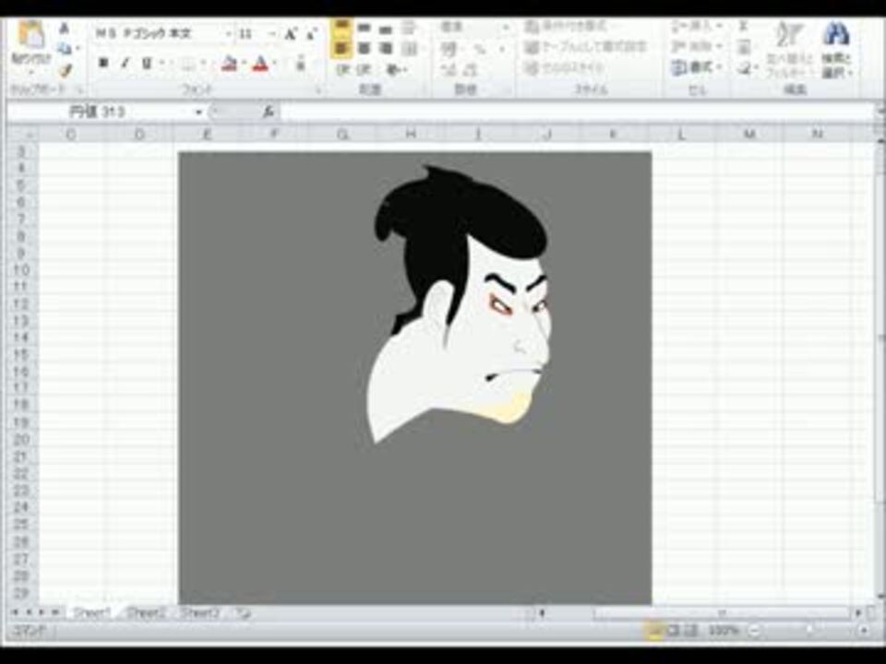Click the phonetic guide icon
This screenshot has width=886, height=664.
click(301, 63)
